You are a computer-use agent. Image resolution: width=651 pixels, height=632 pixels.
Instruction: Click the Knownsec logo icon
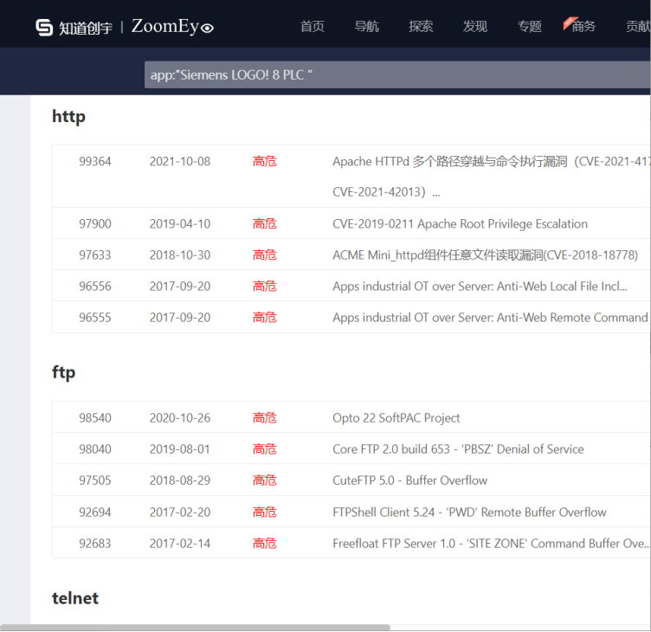point(44,28)
